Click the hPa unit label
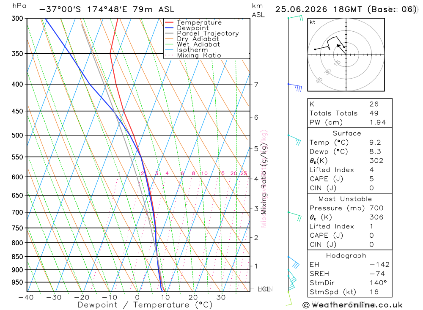 point(19,6)
